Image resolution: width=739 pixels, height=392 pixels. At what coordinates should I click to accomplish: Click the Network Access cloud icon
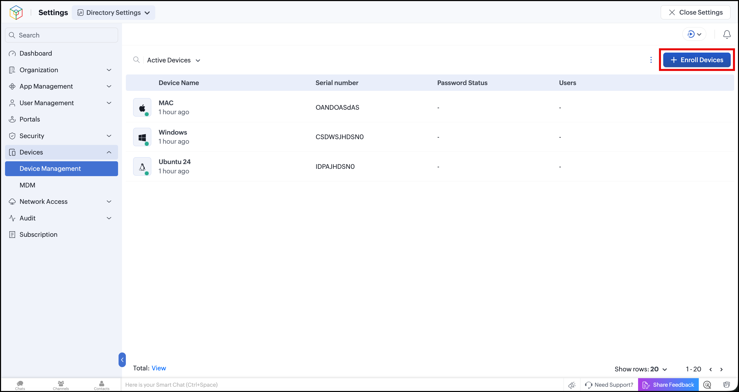tap(12, 202)
